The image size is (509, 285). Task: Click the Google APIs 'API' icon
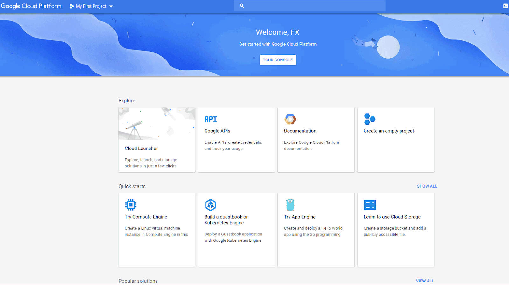point(211,119)
